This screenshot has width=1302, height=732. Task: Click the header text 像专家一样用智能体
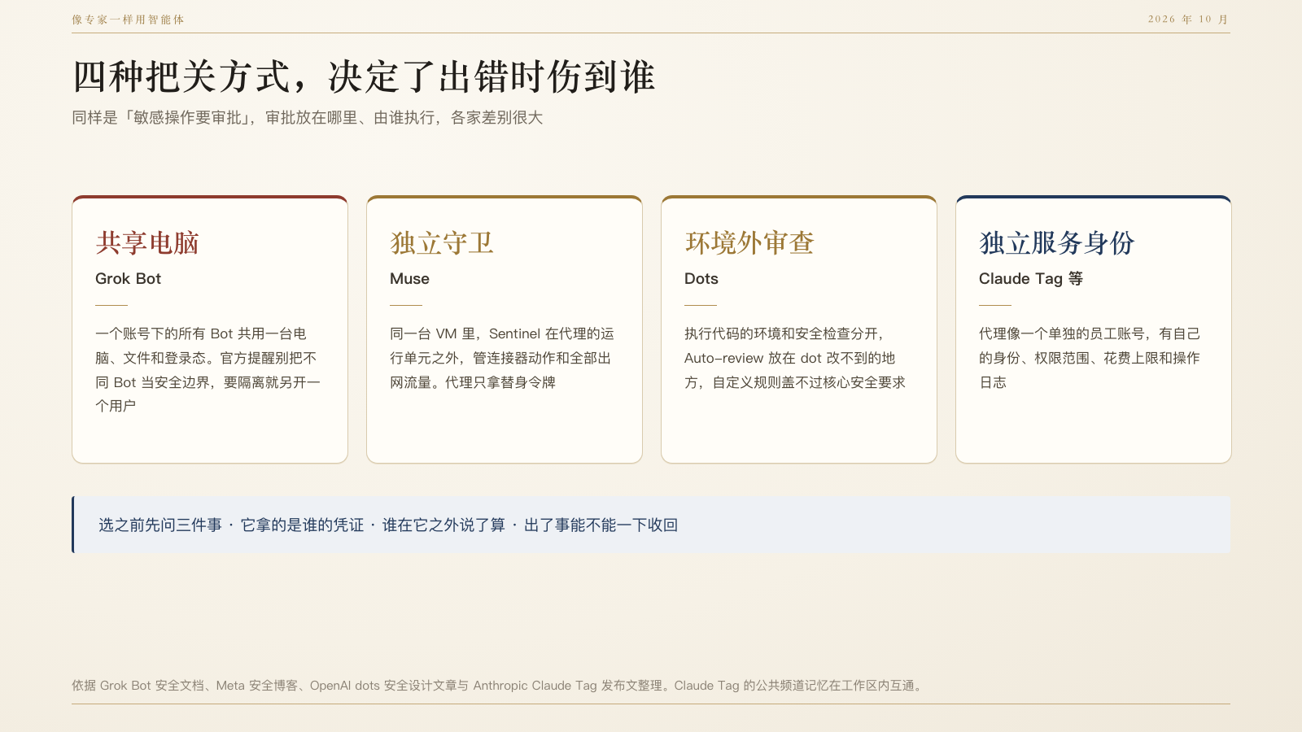click(128, 20)
